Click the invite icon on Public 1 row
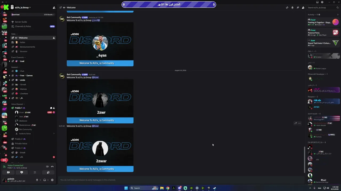 (54, 108)
